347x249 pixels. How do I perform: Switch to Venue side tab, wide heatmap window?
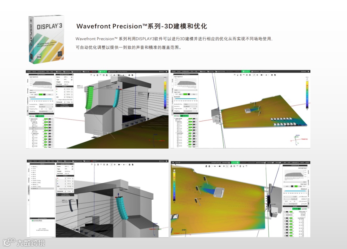pos(173,80)
